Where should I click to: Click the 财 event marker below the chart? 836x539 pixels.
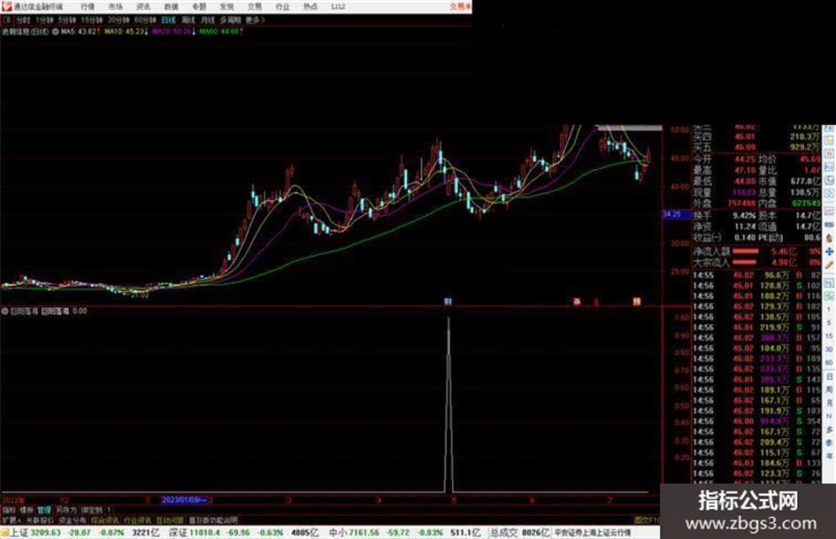[448, 302]
